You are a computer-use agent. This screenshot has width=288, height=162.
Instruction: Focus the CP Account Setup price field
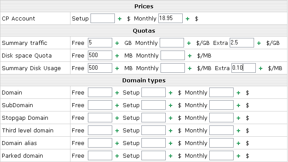click(103, 18)
